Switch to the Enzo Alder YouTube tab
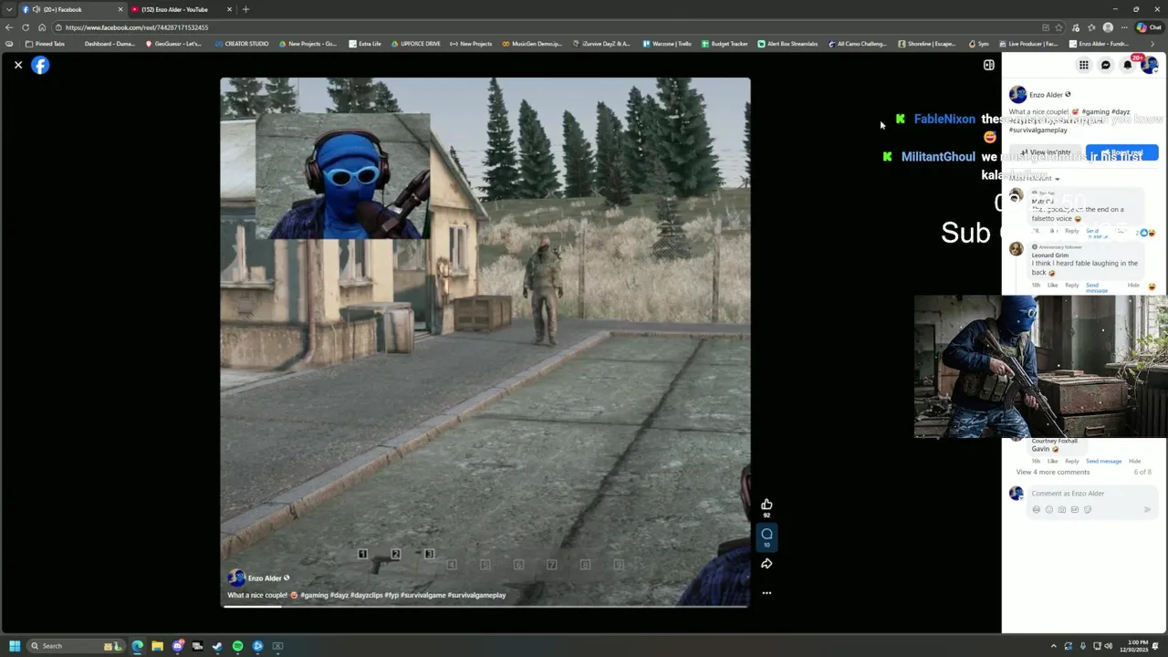Image resolution: width=1168 pixels, height=657 pixels. coord(181,9)
